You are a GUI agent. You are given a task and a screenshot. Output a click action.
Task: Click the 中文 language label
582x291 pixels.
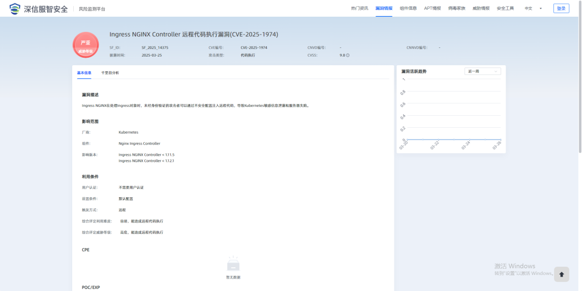pyautogui.click(x=528, y=9)
